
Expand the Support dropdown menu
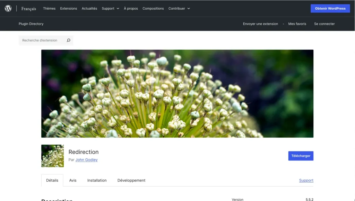(110, 8)
